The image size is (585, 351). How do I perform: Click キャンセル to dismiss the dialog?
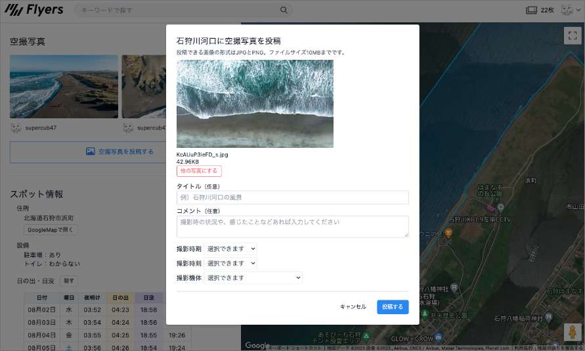(353, 307)
